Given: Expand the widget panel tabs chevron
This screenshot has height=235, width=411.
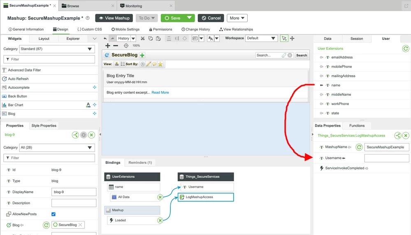Looking at the screenshot, I should [95, 39].
